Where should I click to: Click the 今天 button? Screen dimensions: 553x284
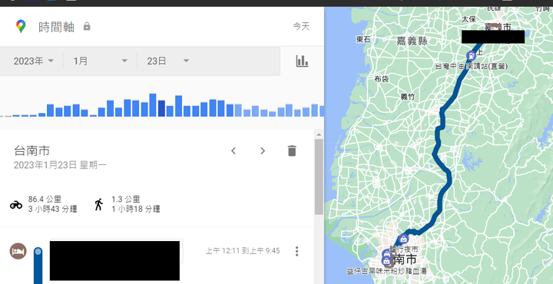(301, 26)
